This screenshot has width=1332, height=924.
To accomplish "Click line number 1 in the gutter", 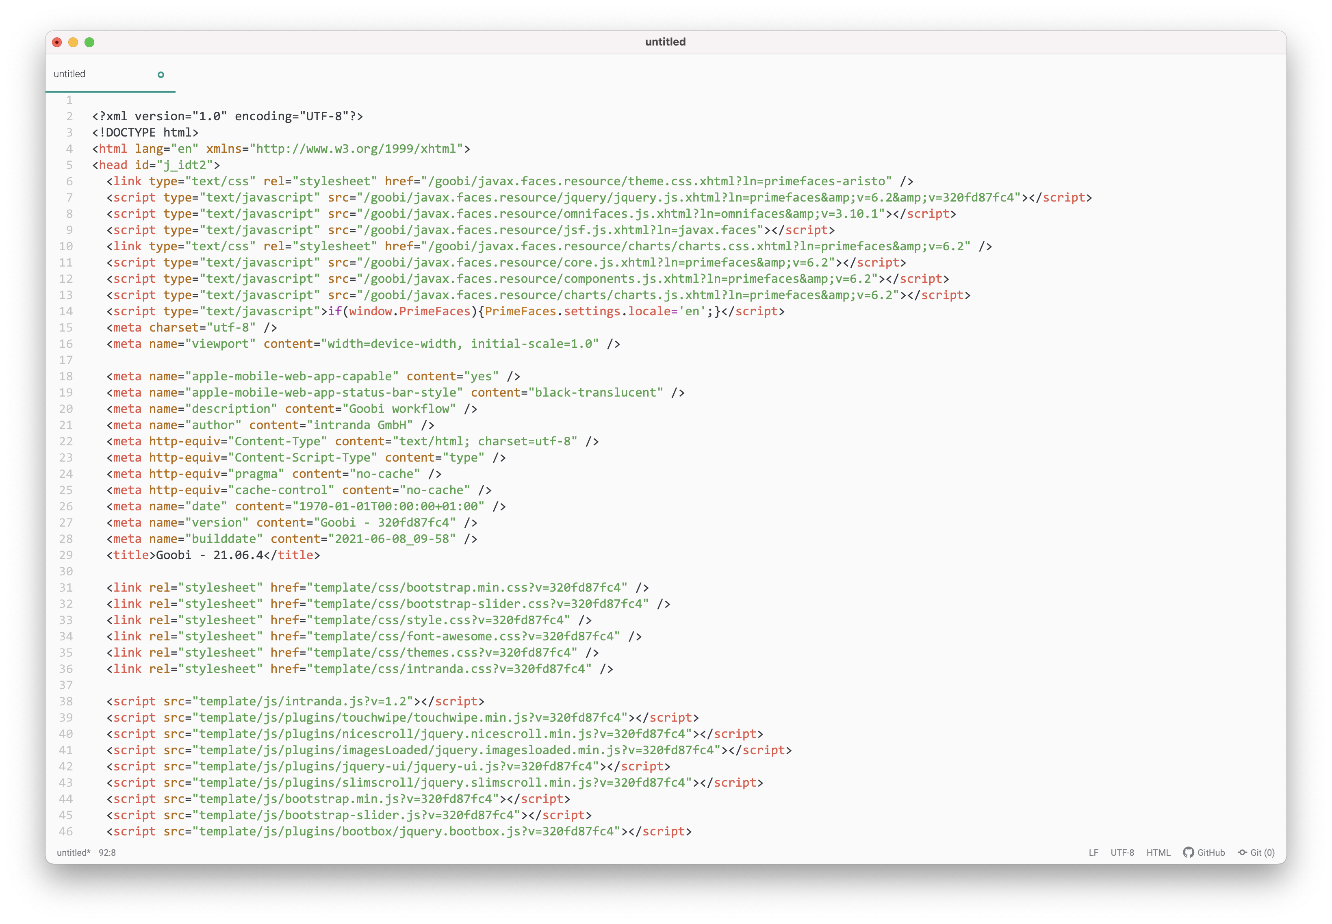I will (x=69, y=100).
